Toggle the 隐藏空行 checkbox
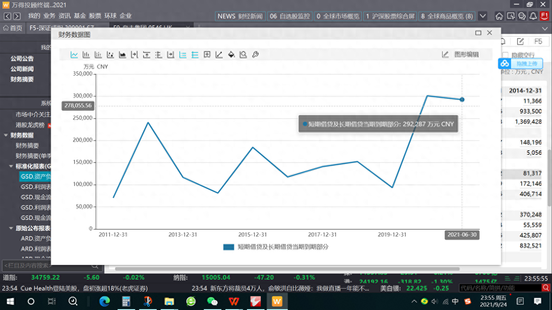Screen dimensions: 552x310 pyautogui.click(x=506, y=55)
